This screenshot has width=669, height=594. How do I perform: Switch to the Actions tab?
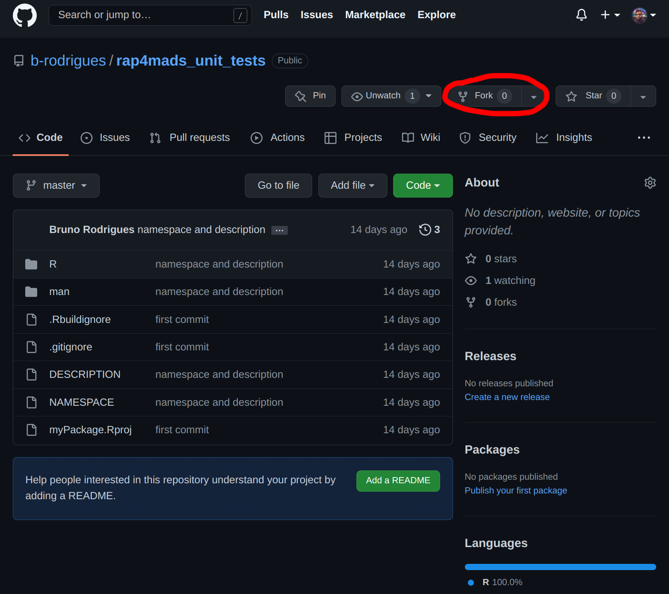(278, 138)
